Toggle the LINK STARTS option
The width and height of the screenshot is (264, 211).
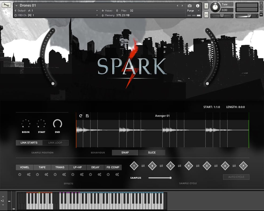[29, 143]
